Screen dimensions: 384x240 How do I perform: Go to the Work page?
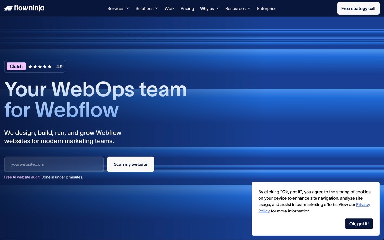click(x=170, y=9)
